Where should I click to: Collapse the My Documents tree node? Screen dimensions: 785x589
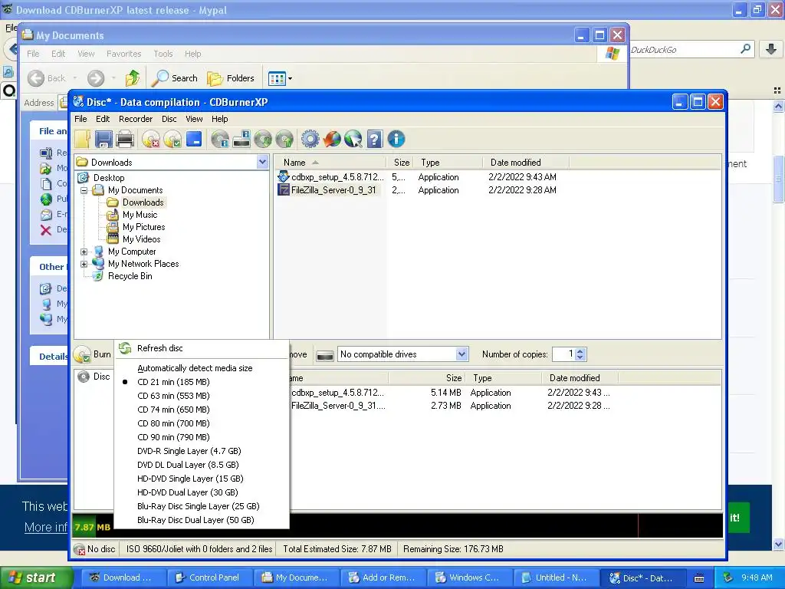tap(84, 190)
